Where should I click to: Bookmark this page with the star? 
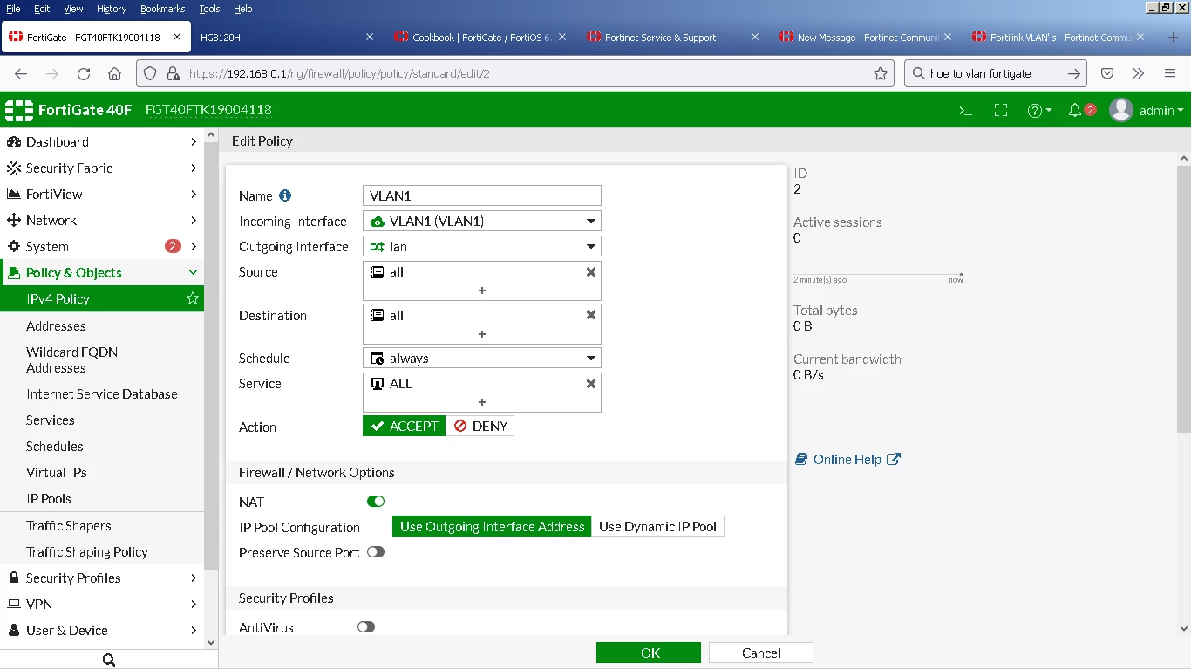(x=881, y=73)
